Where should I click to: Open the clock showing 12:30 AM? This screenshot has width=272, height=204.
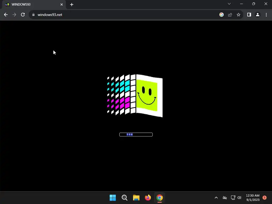253,198
